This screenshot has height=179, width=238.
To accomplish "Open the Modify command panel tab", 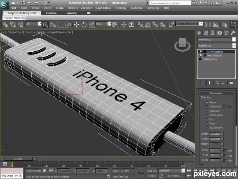I will [x=205, y=33].
